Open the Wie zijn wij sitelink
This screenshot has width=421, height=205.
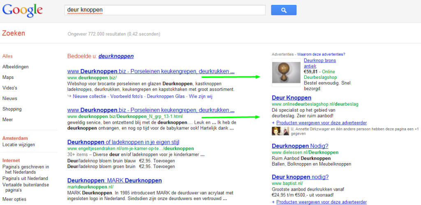pyautogui.click(x=201, y=96)
